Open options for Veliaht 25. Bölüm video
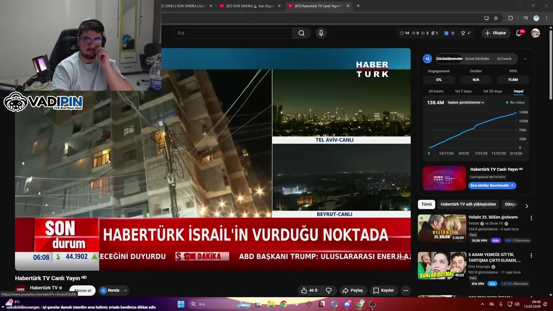 tap(531, 218)
